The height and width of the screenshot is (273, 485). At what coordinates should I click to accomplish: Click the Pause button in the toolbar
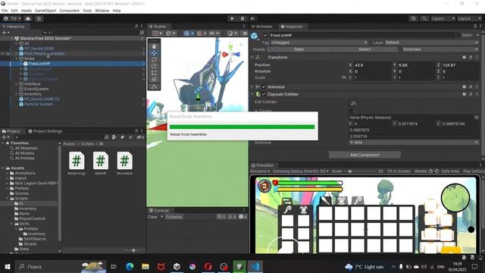click(x=242, y=18)
